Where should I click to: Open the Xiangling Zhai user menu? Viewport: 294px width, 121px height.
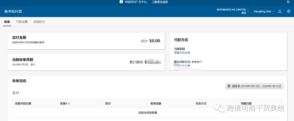264,11
